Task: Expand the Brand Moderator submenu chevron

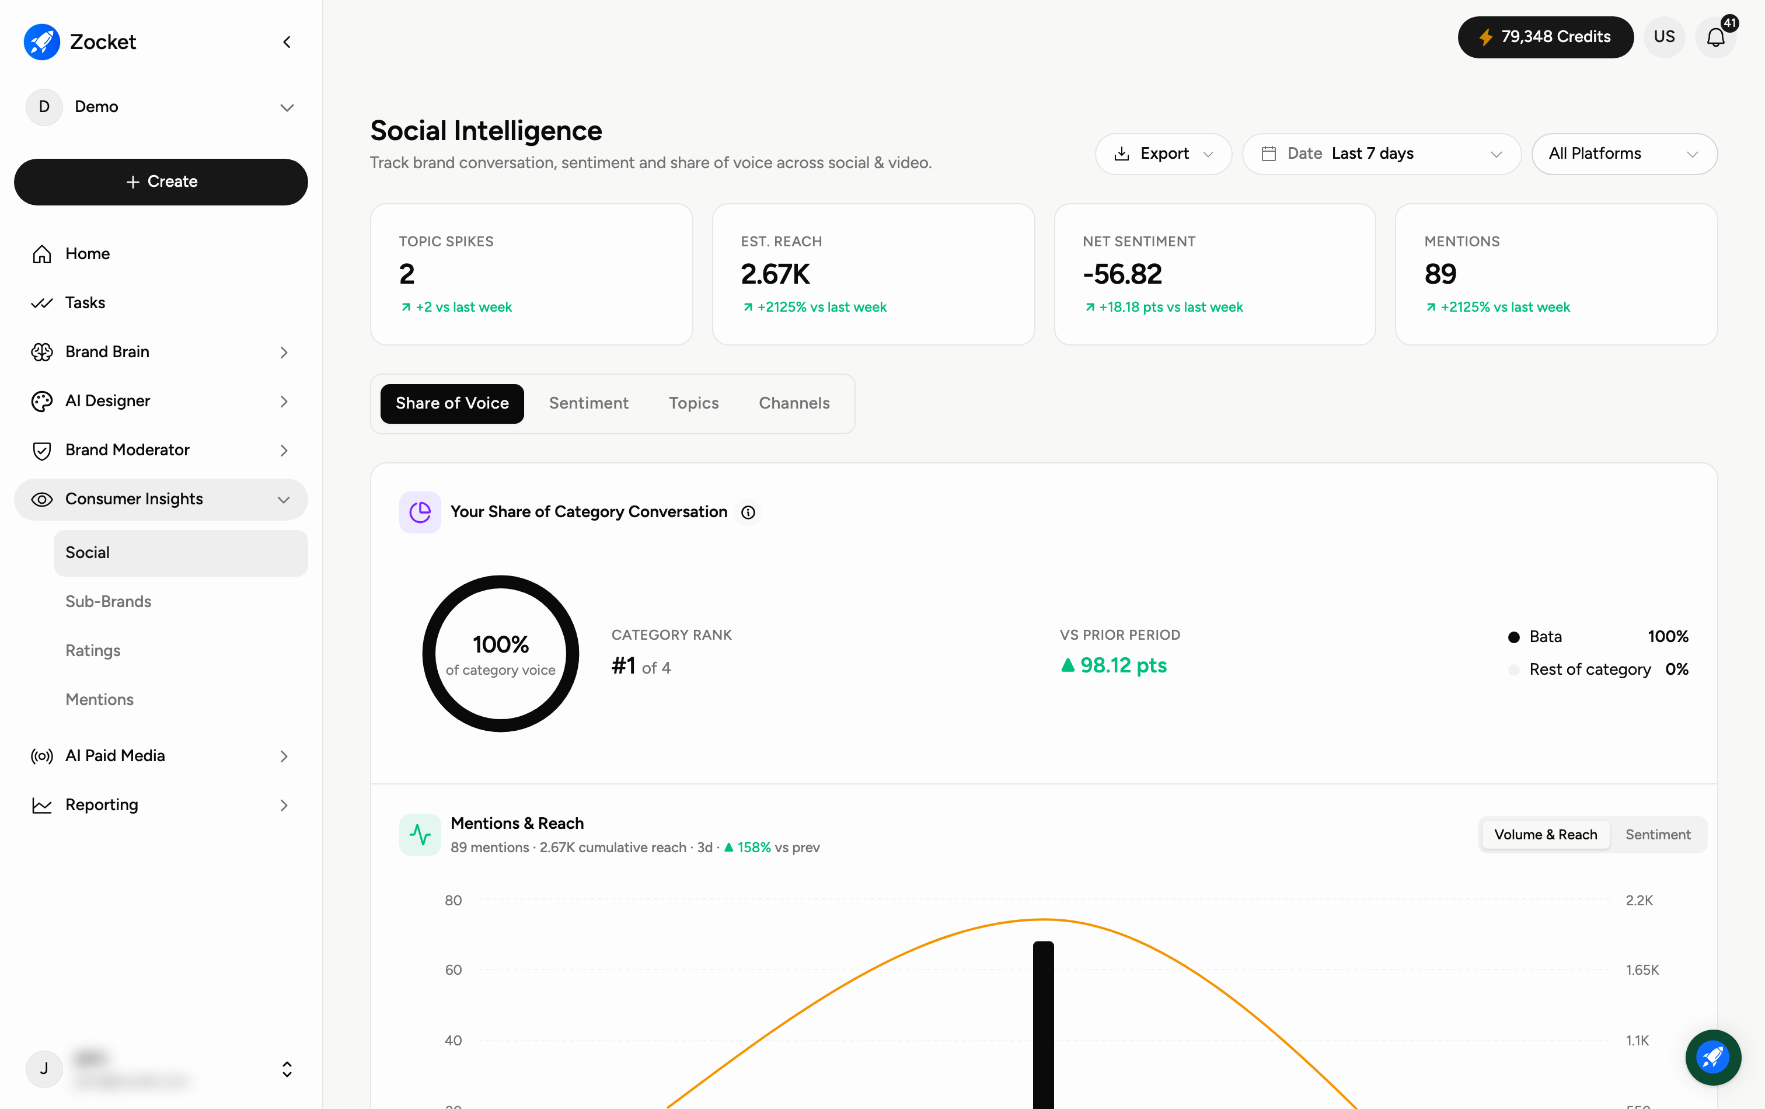Action: pyautogui.click(x=284, y=451)
